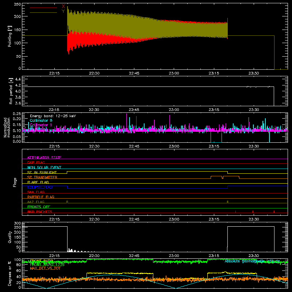Screen dimensions: 292x292
Task: Click the 60 tick on the Degrees axis
Action: tap(19, 270)
